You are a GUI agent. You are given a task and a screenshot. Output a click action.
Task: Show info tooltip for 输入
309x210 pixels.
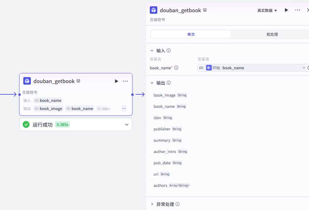click(169, 50)
